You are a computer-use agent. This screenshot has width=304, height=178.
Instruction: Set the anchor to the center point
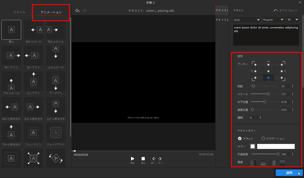(x=268, y=71)
